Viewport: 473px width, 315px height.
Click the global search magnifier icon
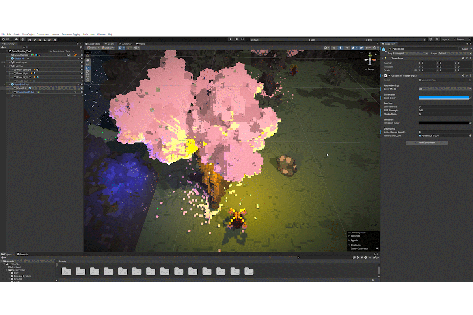coord(438,39)
